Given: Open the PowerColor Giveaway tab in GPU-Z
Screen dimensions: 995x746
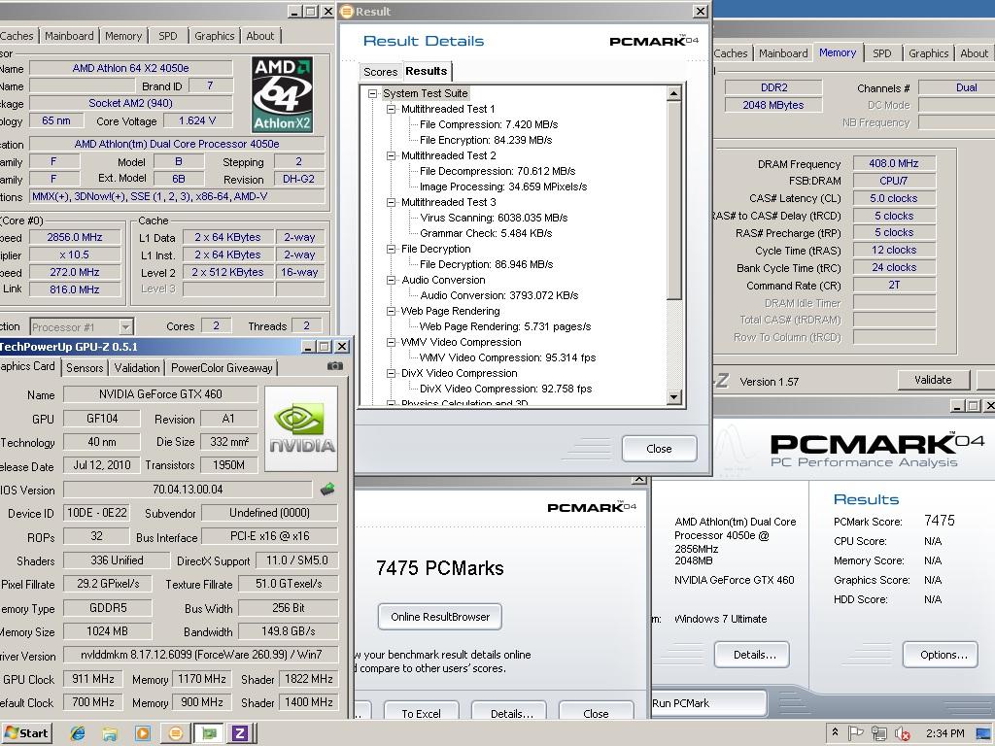Looking at the screenshot, I should click(222, 368).
